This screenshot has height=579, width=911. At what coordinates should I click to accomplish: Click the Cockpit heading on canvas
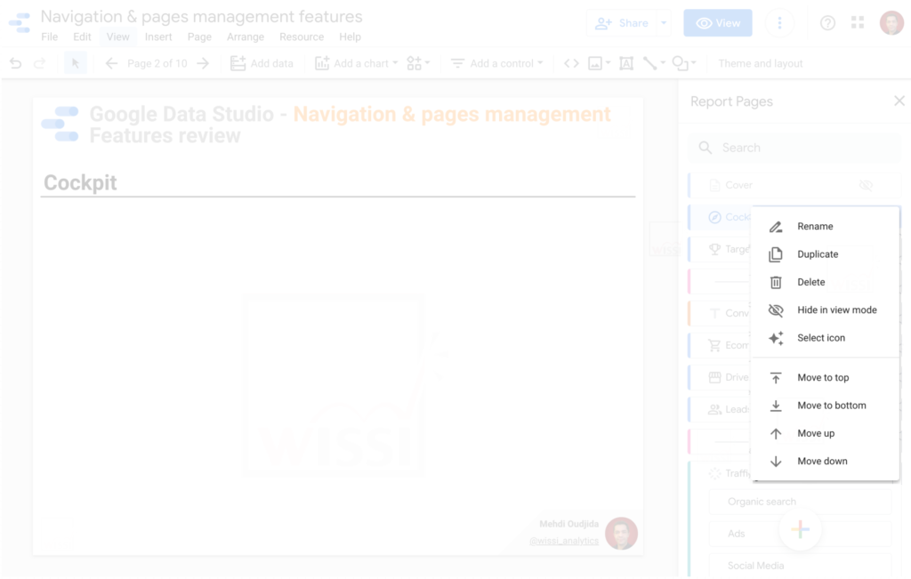coord(80,182)
